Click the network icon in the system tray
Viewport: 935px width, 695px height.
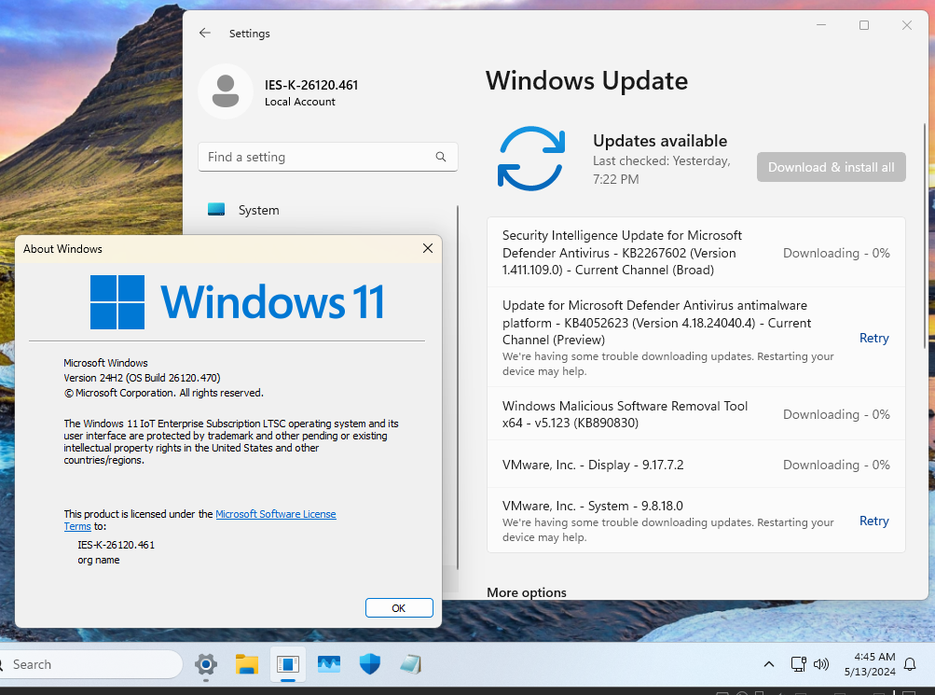(x=799, y=664)
